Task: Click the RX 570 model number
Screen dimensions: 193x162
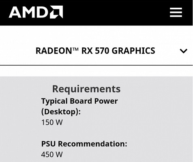Action: point(95,51)
